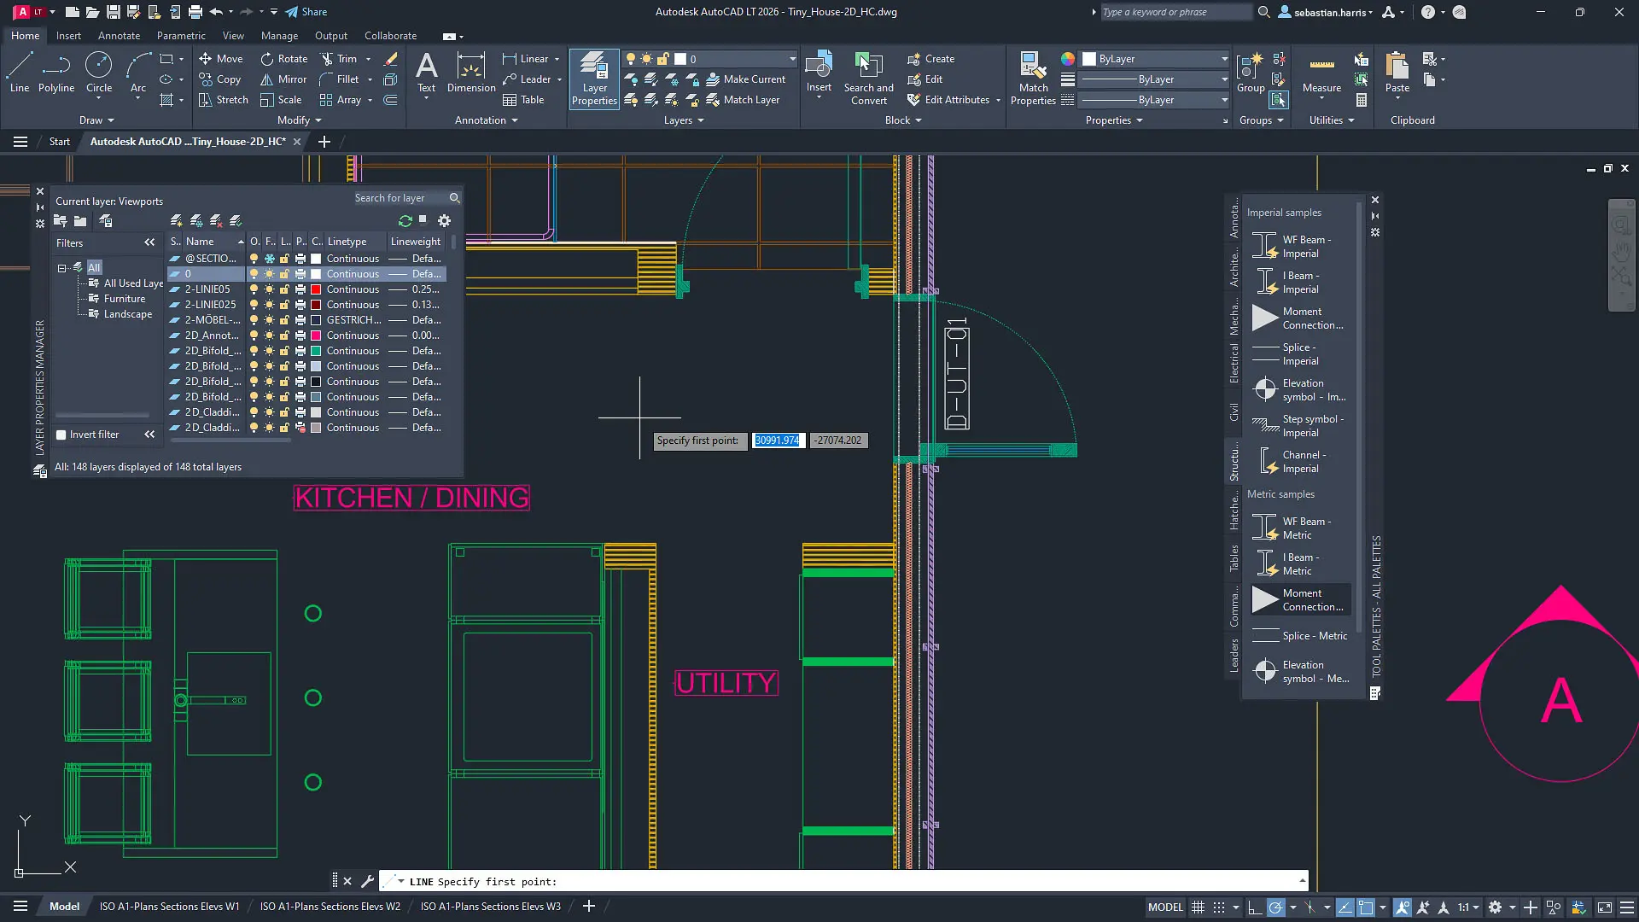Expand the Annotation panel dropdown
Viewport: 1639px width, 922px height.
515,120
